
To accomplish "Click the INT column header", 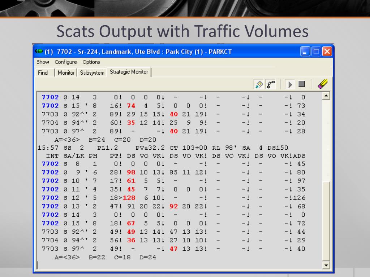I will (52, 156).
